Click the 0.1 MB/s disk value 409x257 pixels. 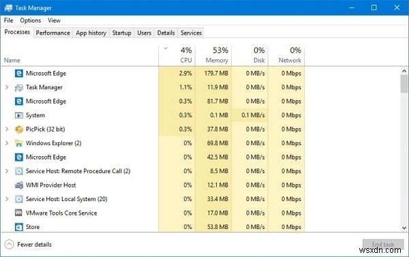253,115
